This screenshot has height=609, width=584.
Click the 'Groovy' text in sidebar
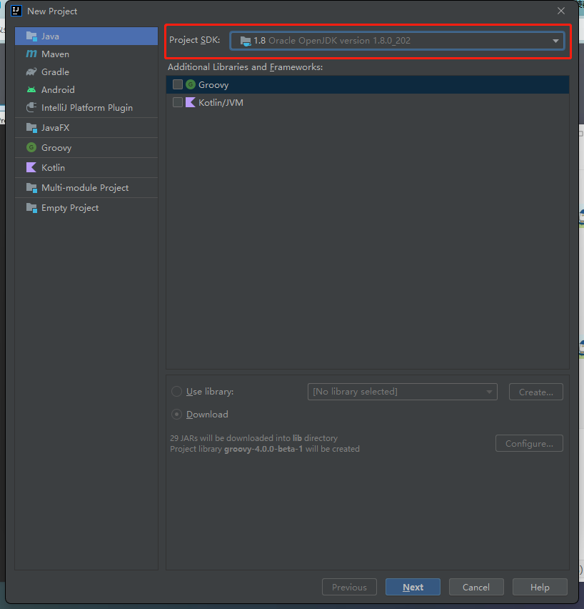tap(56, 148)
